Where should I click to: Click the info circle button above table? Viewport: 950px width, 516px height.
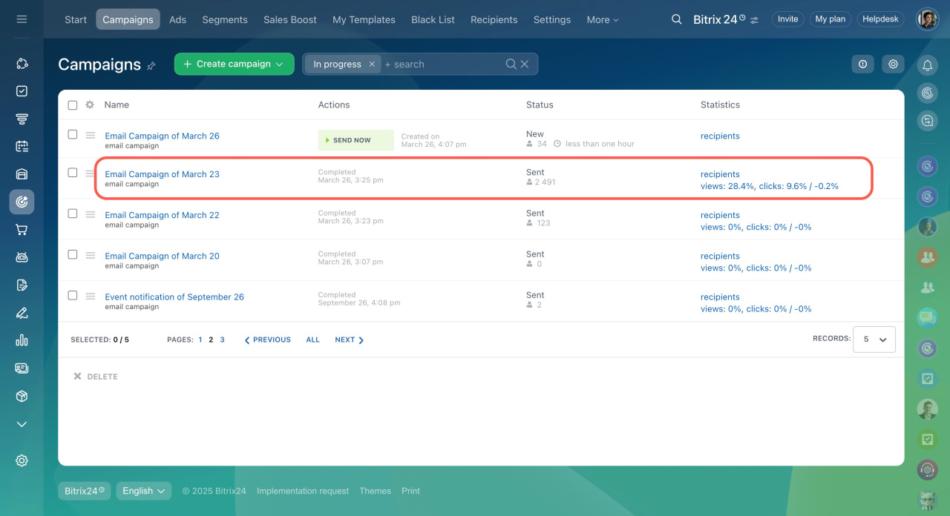coord(862,64)
